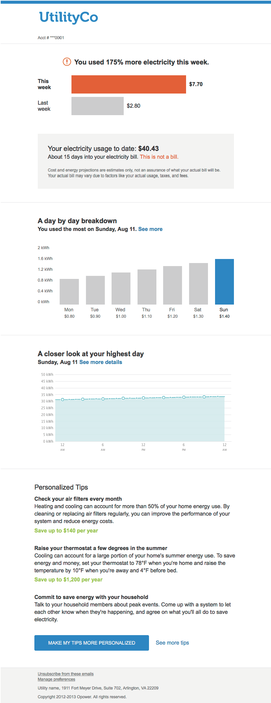The width and height of the screenshot is (271, 703).
Task: Click the Wednesday bar in the daily chart
Action: pos(120,287)
